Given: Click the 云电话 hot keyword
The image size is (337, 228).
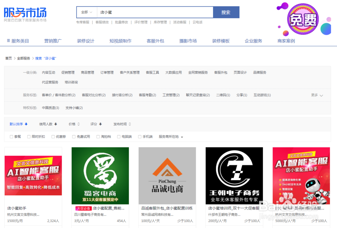Looking at the screenshot, I should [197, 22].
